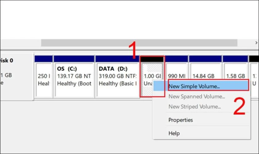
Task: Click the black header of unallocated 1.00 GB
Action: (152, 59)
